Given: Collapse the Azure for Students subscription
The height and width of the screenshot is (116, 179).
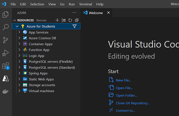Looking at the screenshot, I should 17,26.
